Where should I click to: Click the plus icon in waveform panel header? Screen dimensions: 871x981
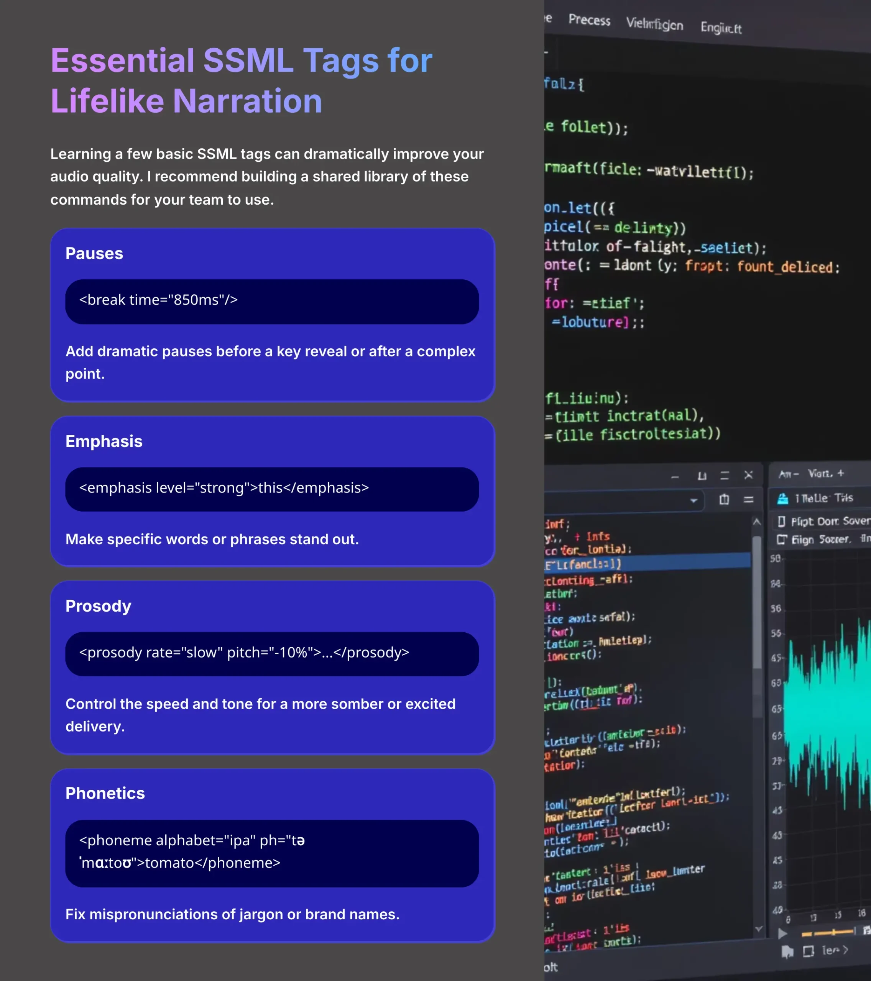(x=840, y=473)
